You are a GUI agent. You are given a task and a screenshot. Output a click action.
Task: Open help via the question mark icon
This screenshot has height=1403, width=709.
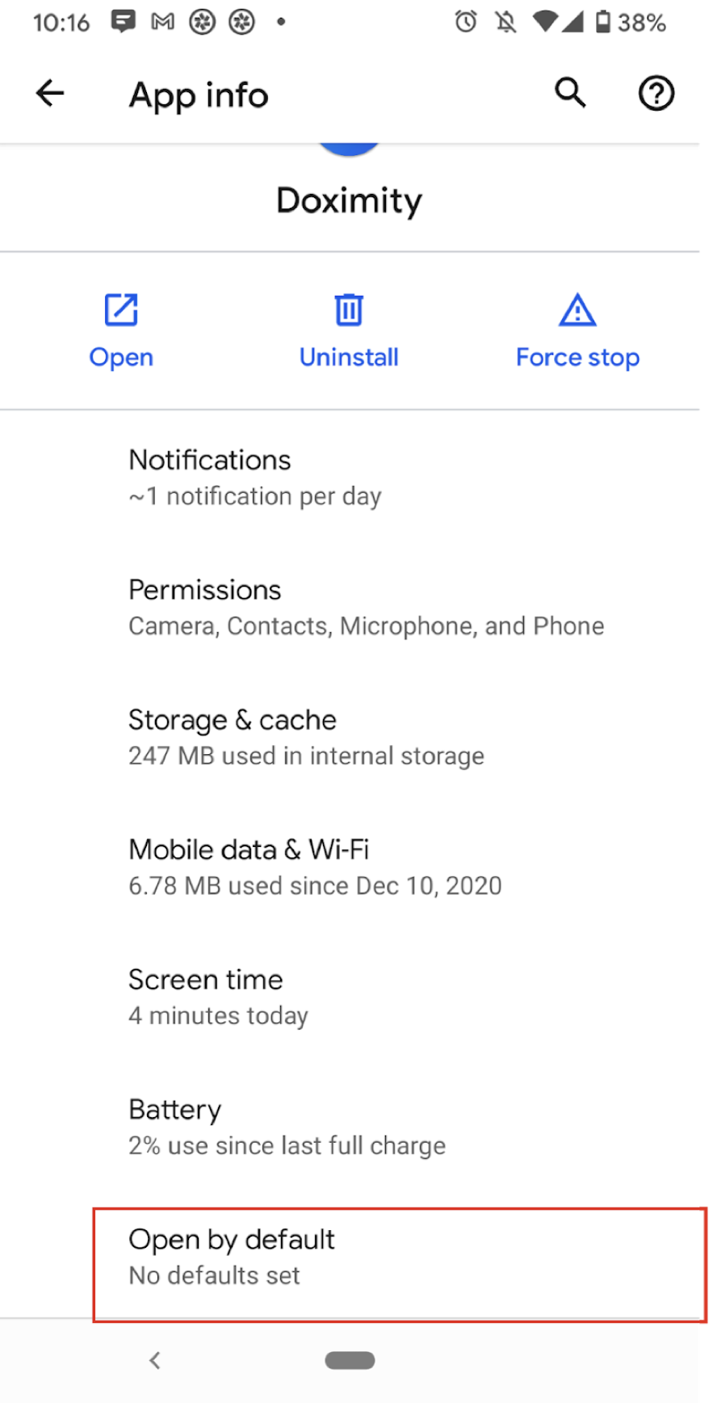[x=656, y=93]
